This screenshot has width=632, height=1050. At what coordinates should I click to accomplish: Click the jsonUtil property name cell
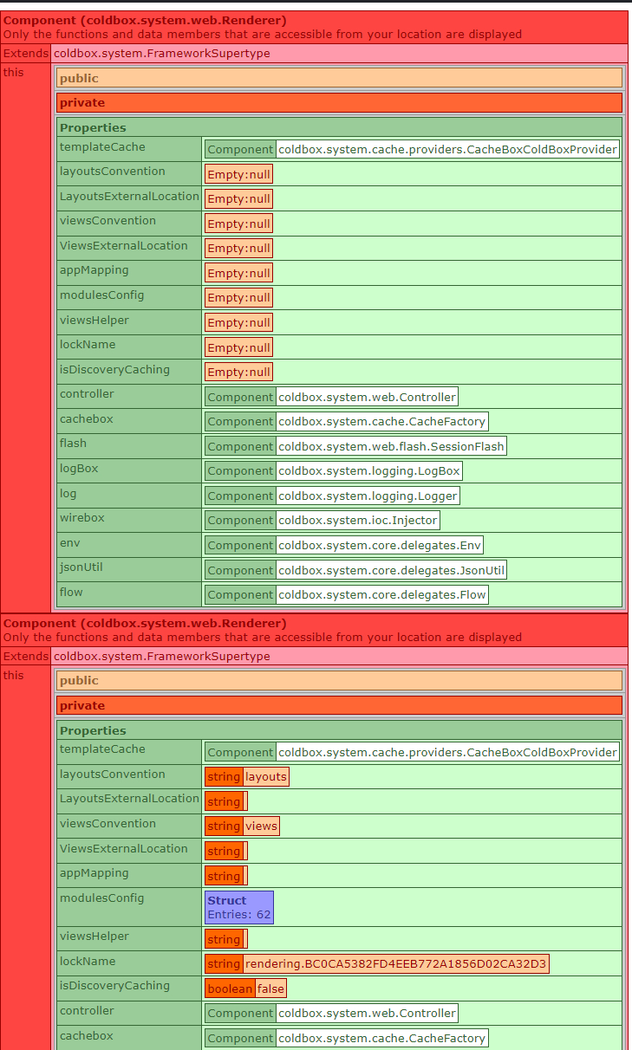127,569
